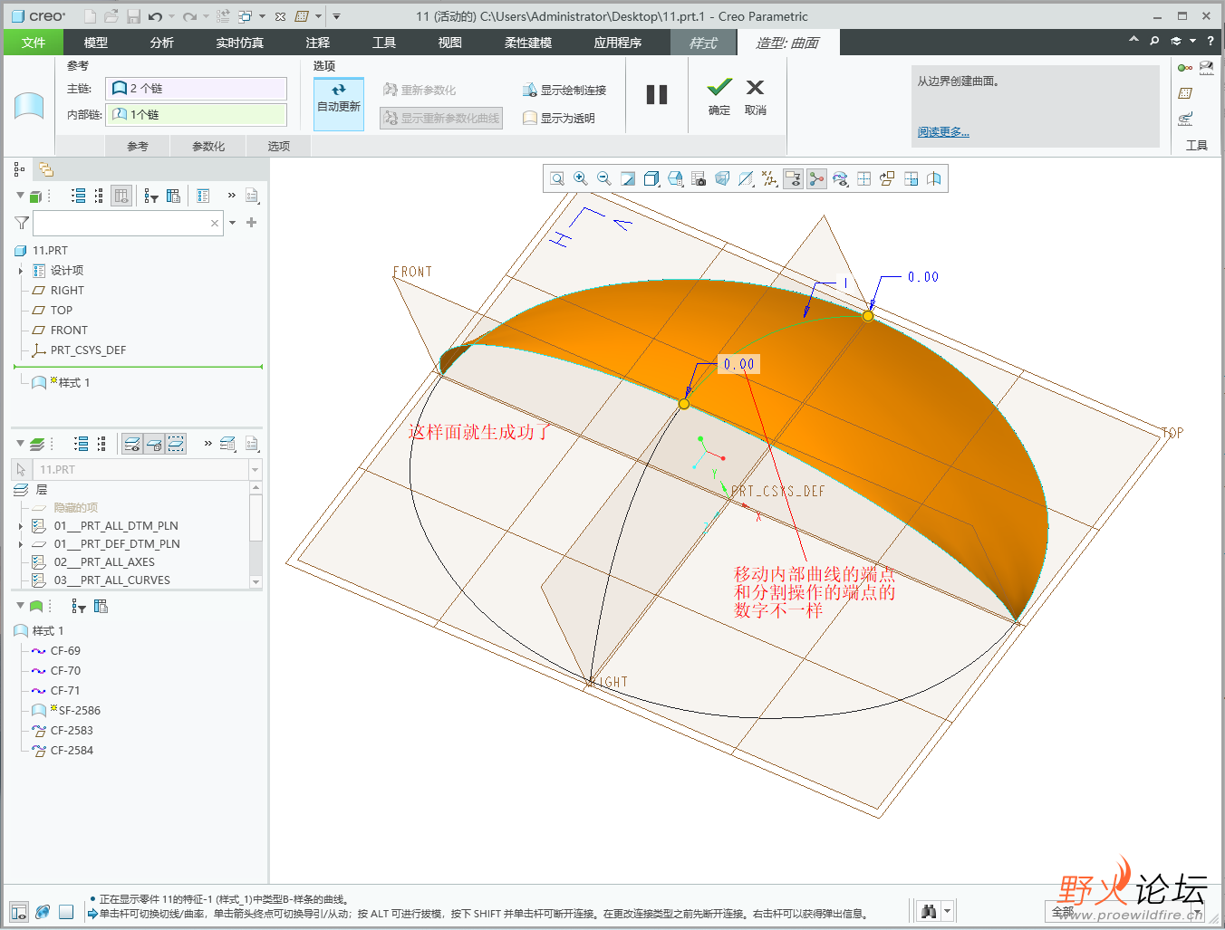Click the New file icon in quick access toolbar
Viewport: 1225px width, 930px height.
pyautogui.click(x=90, y=16)
